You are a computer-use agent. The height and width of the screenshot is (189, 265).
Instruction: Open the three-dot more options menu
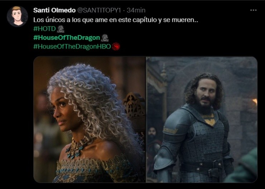[x=253, y=10]
